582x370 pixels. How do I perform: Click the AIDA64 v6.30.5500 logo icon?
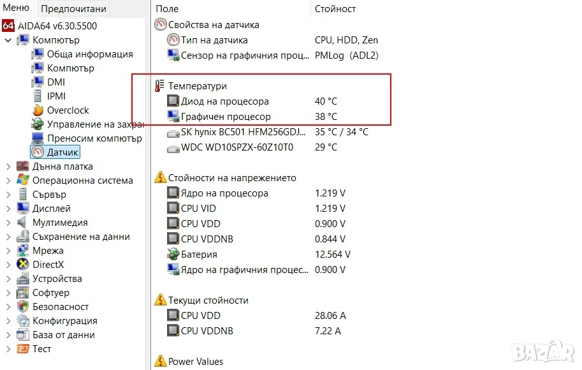(8, 26)
